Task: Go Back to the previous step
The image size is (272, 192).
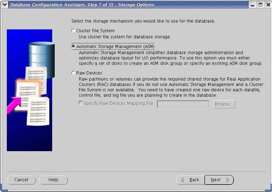Action: (190, 180)
